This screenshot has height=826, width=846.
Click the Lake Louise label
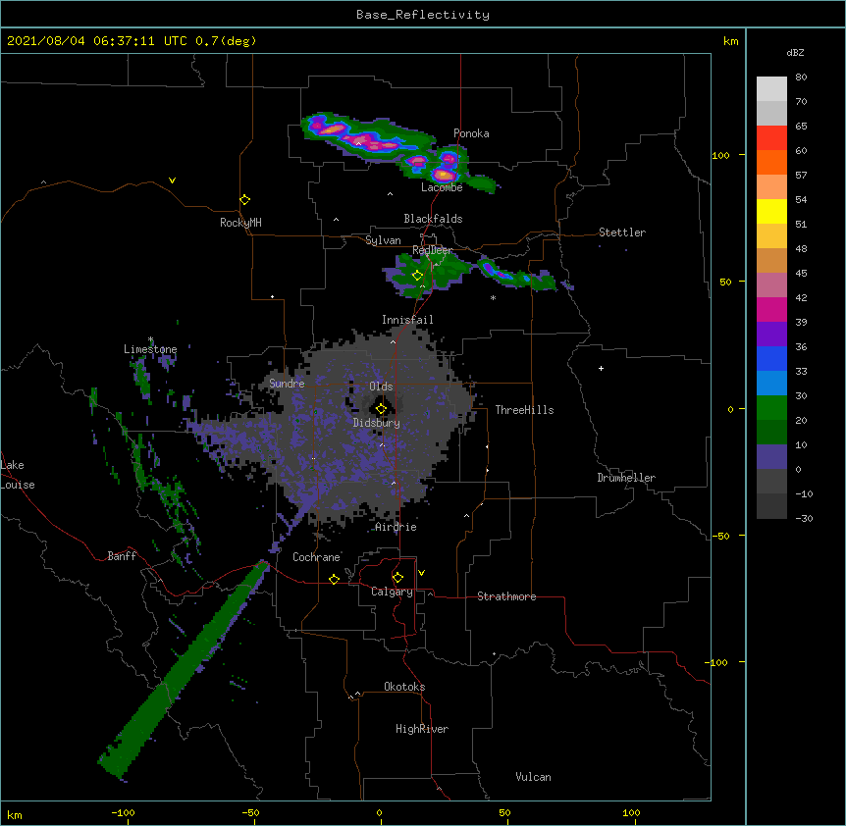(18, 475)
